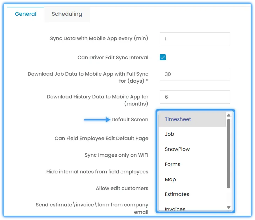255x220 pixels.
Task: Choose Job from the Default Screen list
Action: 192,134
